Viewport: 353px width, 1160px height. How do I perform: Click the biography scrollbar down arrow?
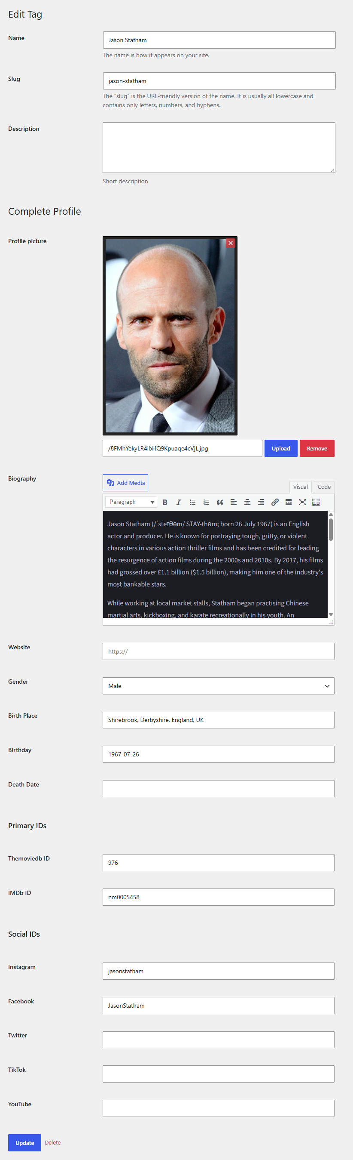pyautogui.click(x=331, y=615)
